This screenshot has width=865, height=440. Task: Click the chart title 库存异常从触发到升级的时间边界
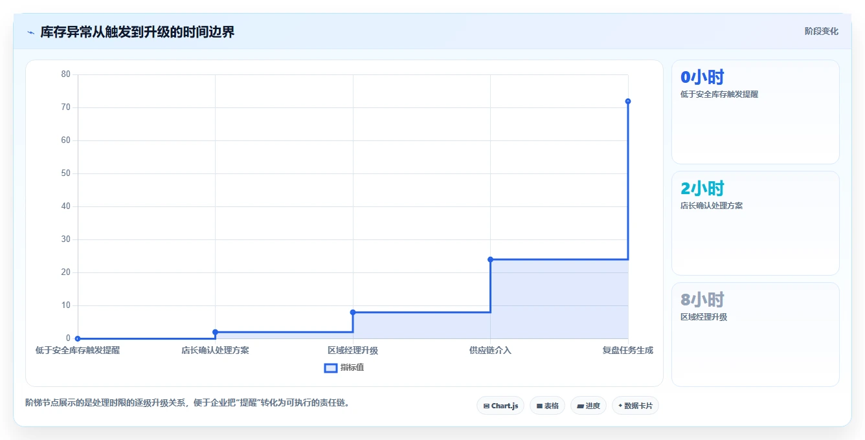[137, 32]
